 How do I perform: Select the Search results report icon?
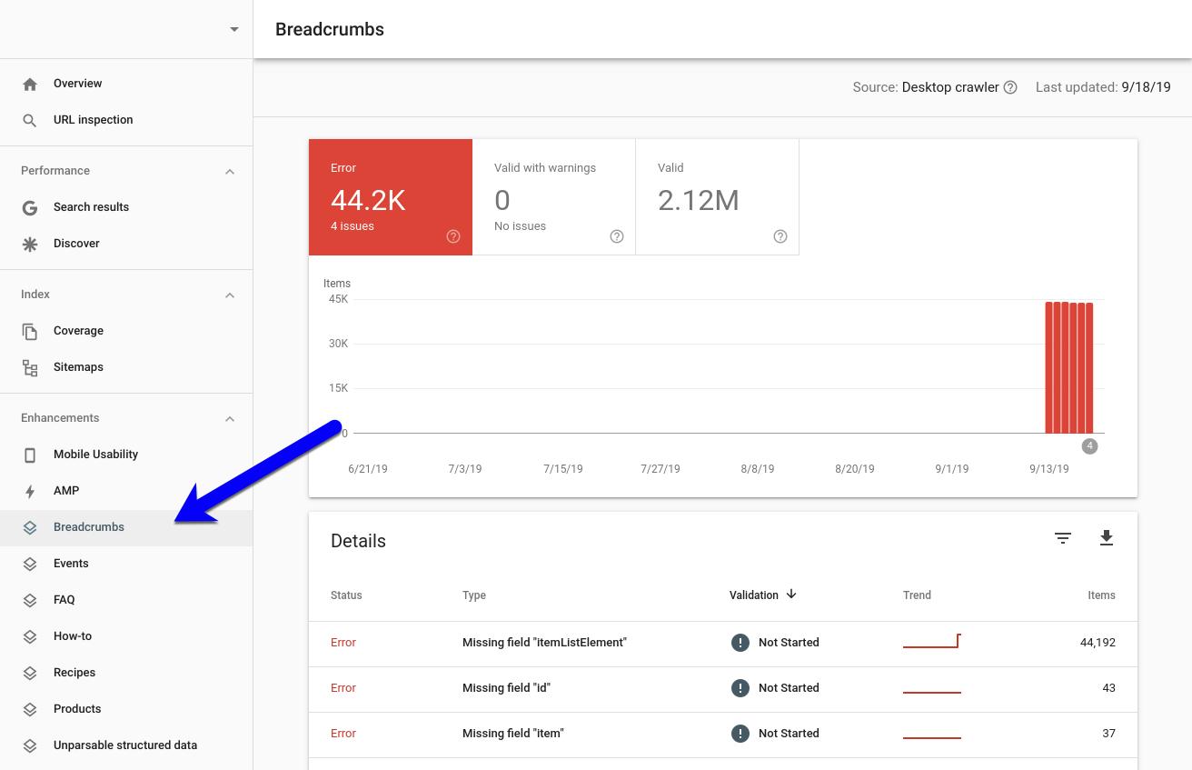coord(30,207)
